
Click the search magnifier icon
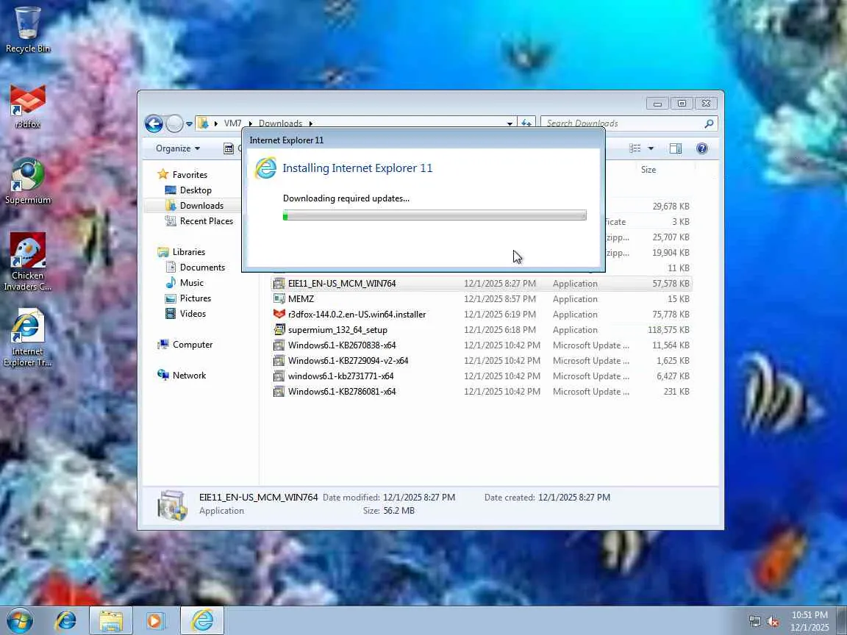[710, 123]
